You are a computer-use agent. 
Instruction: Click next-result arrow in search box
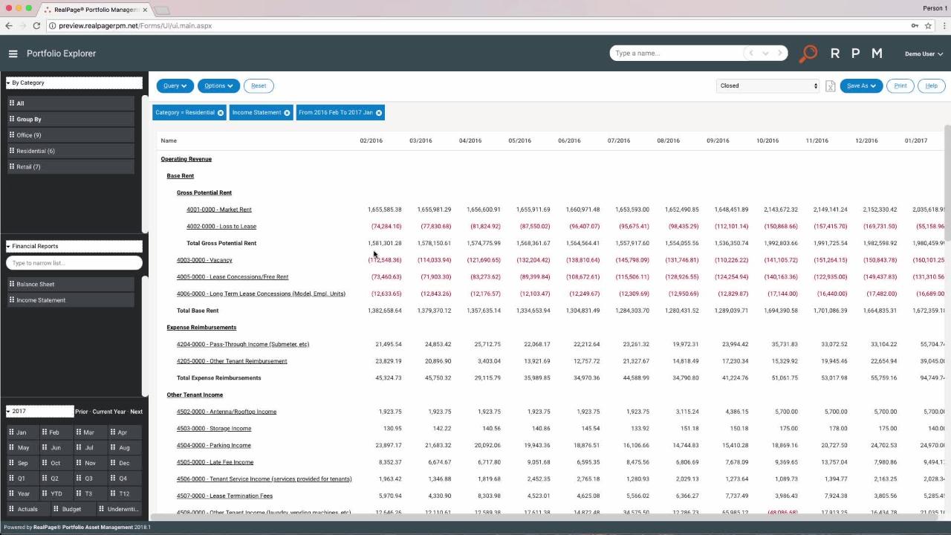pyautogui.click(x=779, y=53)
